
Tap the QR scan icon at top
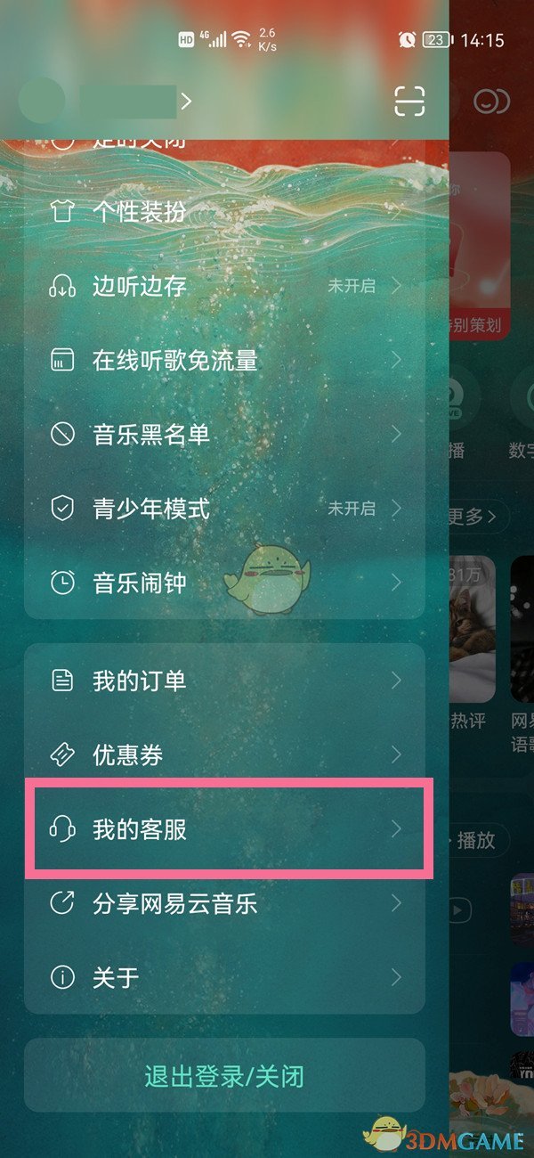[x=410, y=102]
